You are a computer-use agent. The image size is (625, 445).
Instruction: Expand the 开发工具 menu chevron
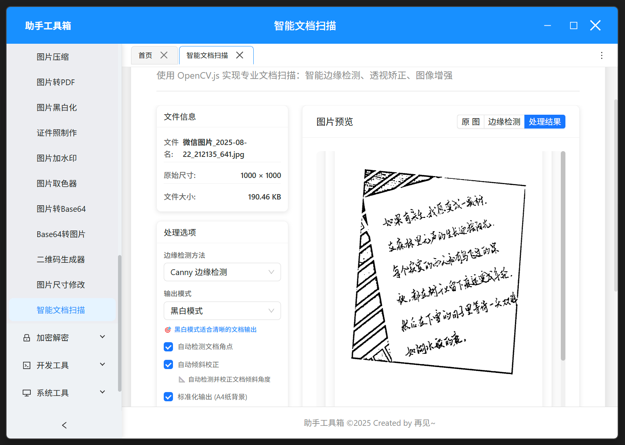pyautogui.click(x=103, y=364)
